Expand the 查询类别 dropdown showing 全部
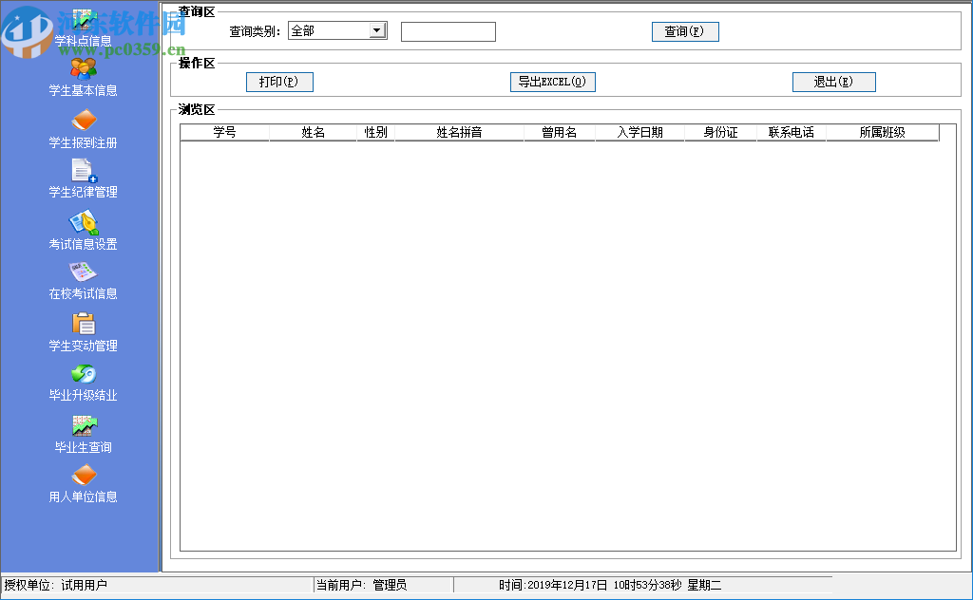This screenshot has height=600, width=973. tap(376, 29)
